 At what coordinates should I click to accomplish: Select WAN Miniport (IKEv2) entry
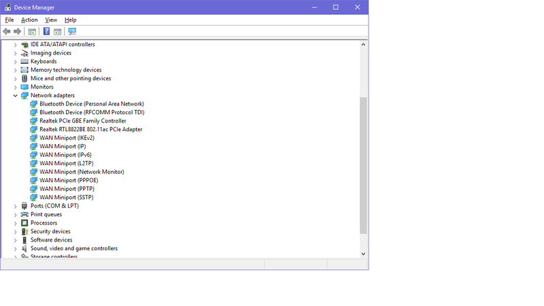click(67, 138)
